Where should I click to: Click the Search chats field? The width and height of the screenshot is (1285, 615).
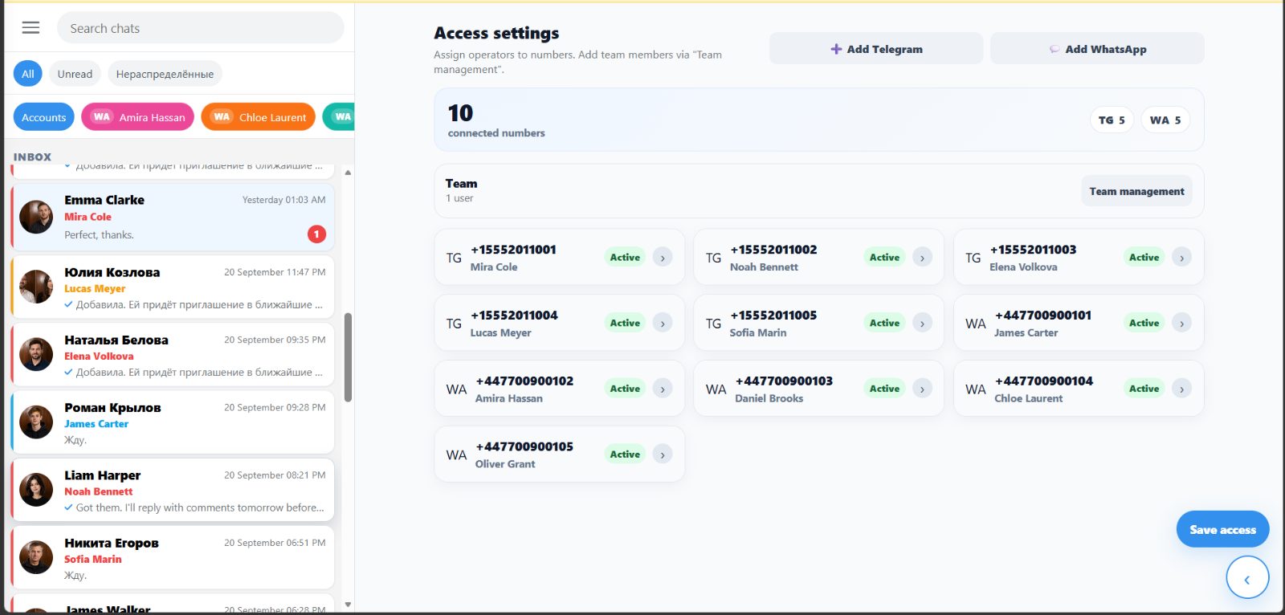click(x=201, y=28)
